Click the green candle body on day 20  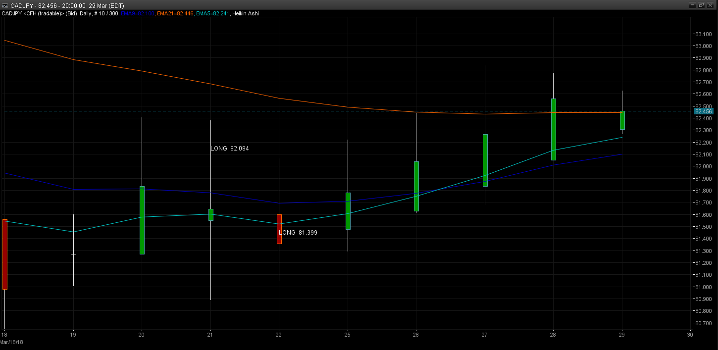pos(142,220)
